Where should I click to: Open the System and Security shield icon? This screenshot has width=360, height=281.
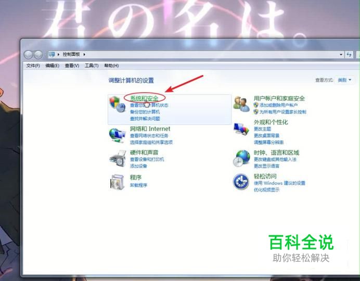point(118,104)
